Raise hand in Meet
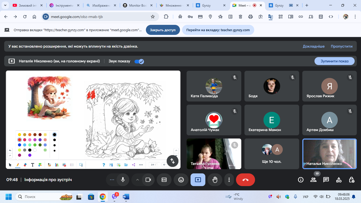Viewport: 361px width, 203px height. (215, 180)
